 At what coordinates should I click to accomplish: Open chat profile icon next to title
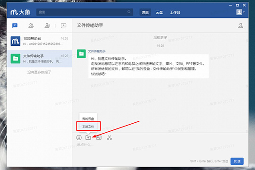tap(240, 25)
